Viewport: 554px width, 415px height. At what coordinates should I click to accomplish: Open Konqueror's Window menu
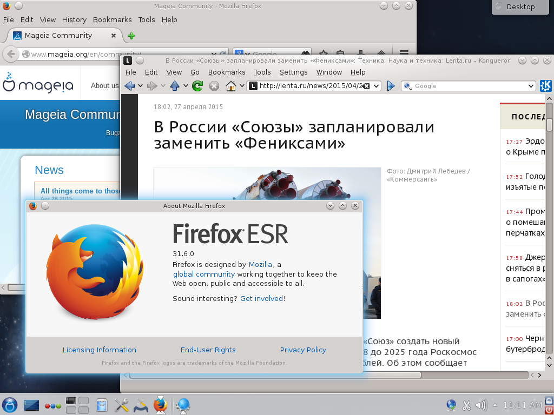[x=329, y=72]
